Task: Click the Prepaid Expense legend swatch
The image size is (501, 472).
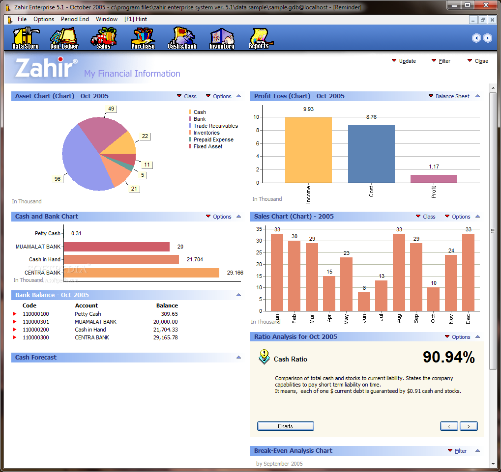Action: click(190, 139)
